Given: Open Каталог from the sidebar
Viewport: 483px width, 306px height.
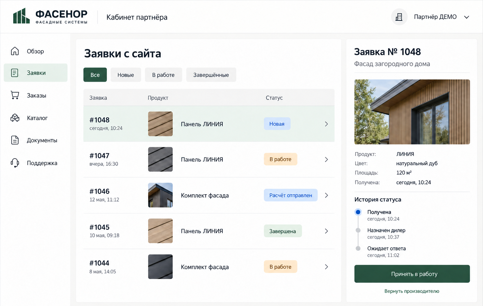Looking at the screenshot, I should click(36, 118).
